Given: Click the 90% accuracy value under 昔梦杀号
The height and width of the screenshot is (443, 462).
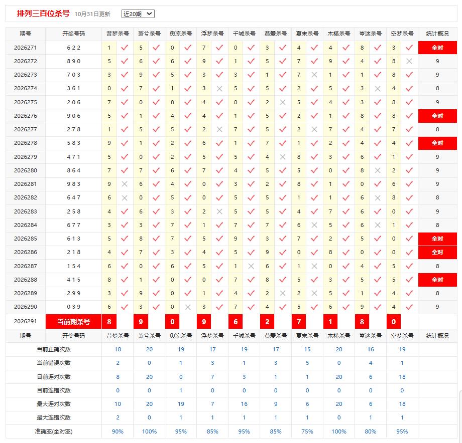Looking at the screenshot, I should 118,431.
